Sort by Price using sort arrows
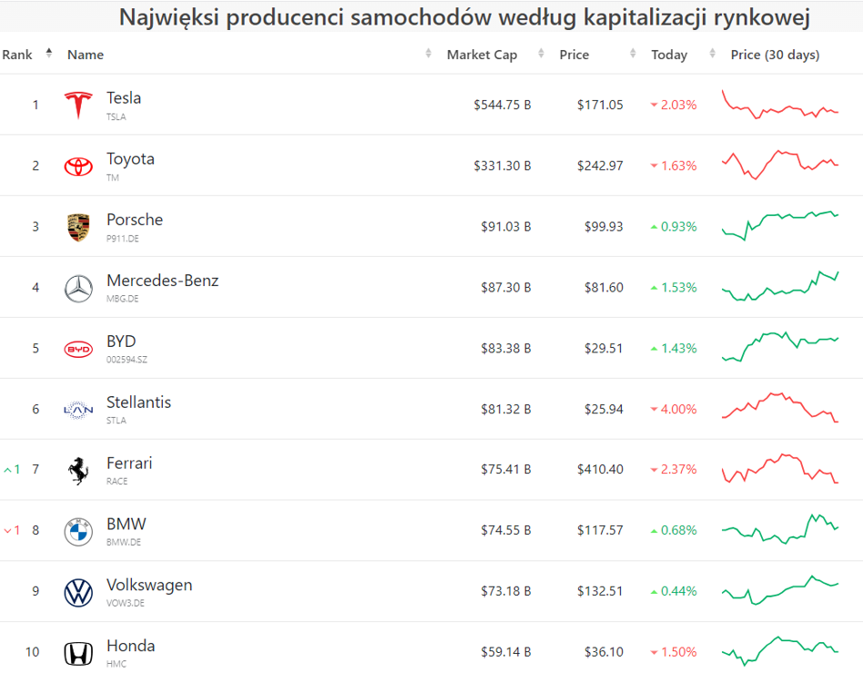The height and width of the screenshot is (673, 863). pos(633,55)
